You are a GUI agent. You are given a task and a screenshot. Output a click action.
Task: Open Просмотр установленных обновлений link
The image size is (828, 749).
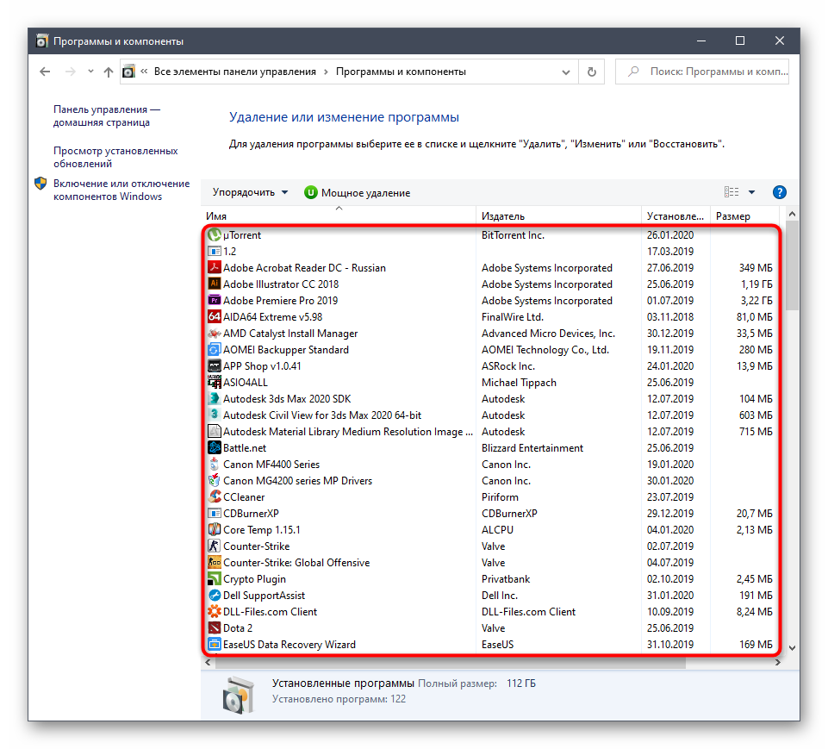click(115, 157)
